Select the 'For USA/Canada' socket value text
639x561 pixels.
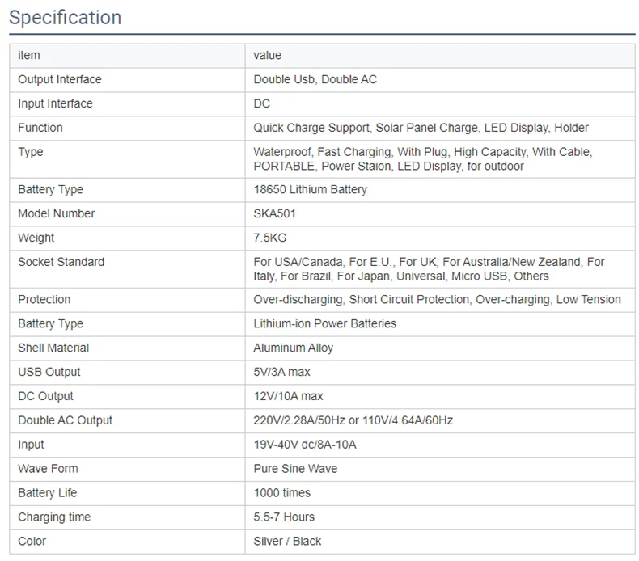point(298,262)
